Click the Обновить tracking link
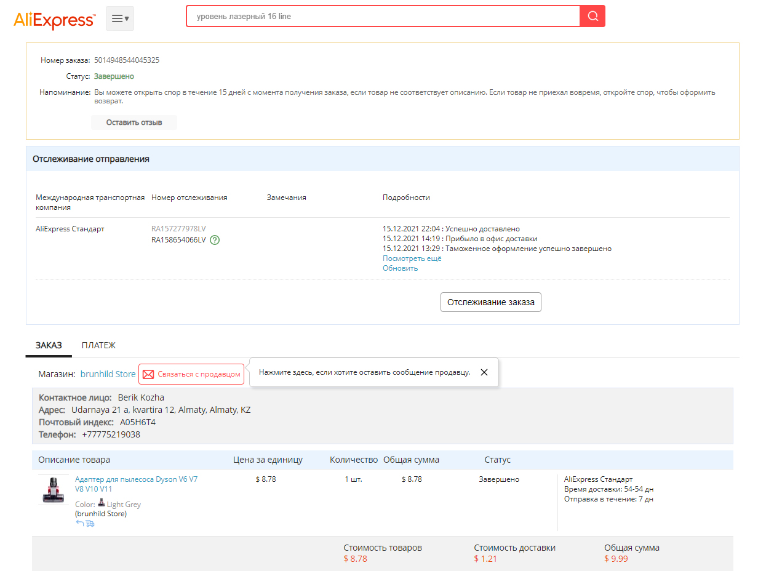The width and height of the screenshot is (766, 579). tap(400, 268)
